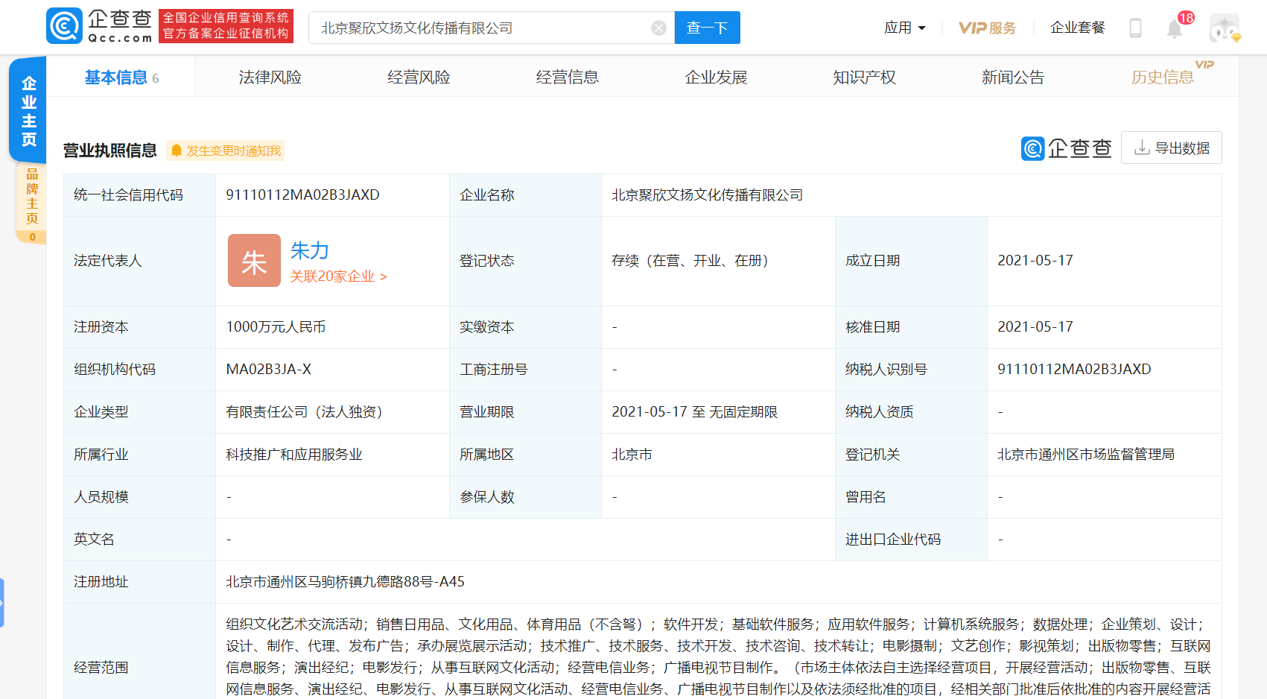
Task: Expand the 应用 dropdown menu
Action: click(x=904, y=28)
